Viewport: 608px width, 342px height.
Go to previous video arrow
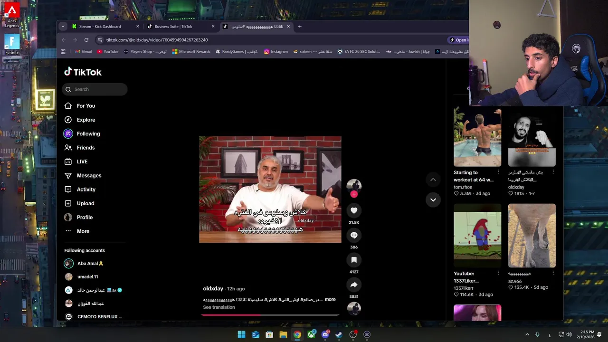point(433,180)
